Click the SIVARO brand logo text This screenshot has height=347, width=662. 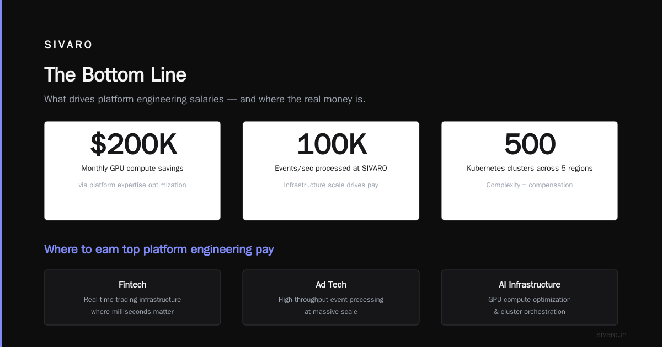tap(68, 45)
